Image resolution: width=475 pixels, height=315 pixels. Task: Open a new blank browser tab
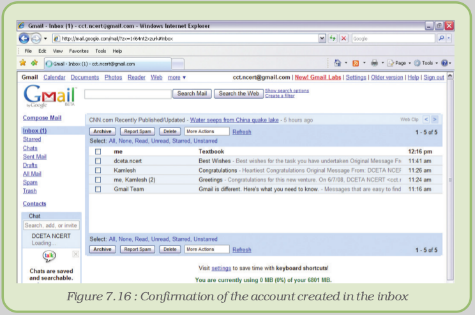[178, 64]
